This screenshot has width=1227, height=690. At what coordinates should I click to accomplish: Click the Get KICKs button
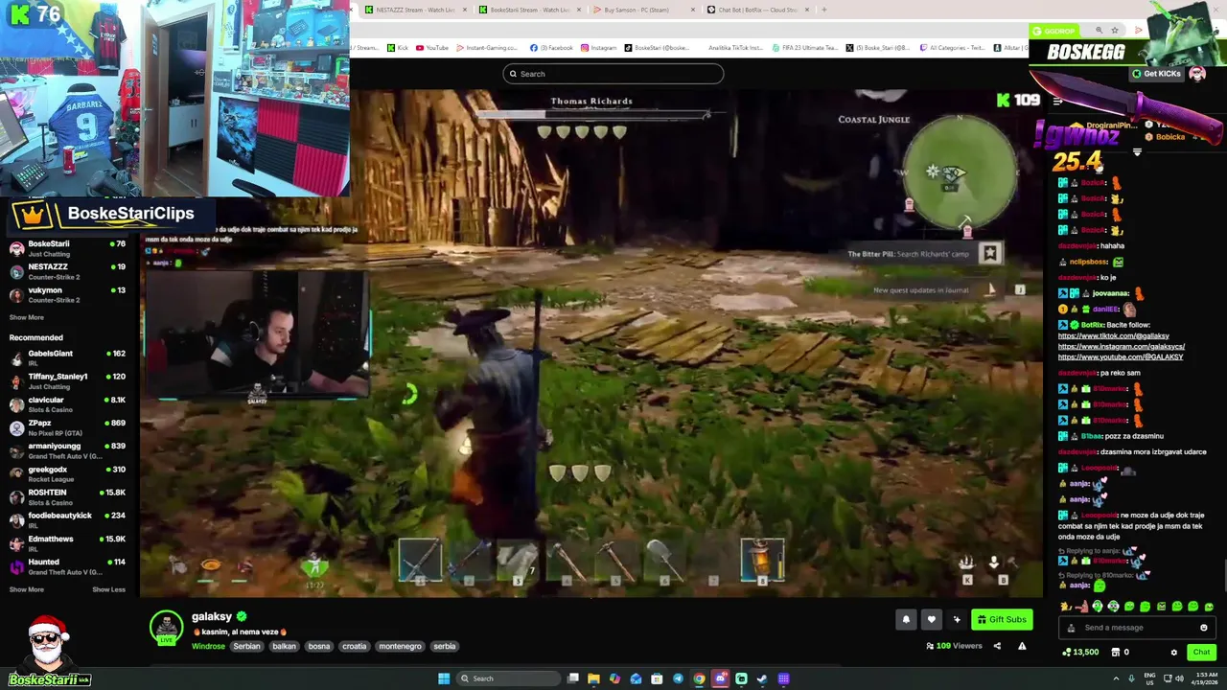(1156, 74)
